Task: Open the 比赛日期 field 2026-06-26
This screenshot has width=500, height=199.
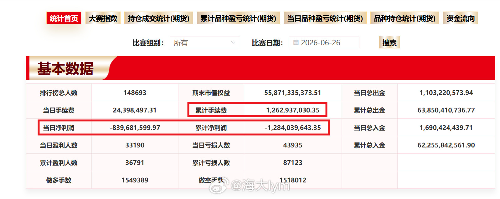Action: [324, 42]
